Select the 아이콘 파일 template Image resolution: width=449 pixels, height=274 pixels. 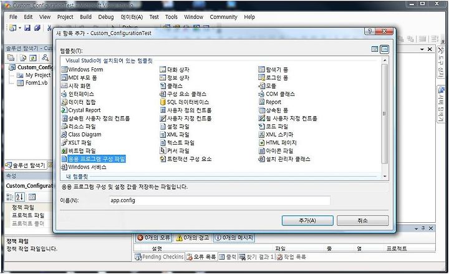pyautogui.click(x=276, y=151)
